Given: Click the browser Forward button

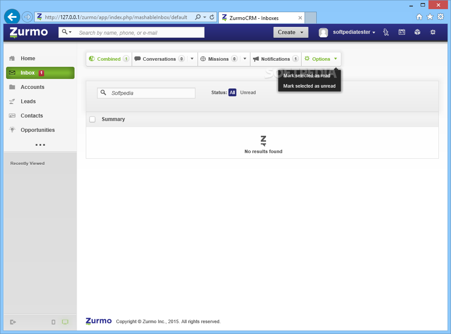Looking at the screenshot, I should 27,17.
